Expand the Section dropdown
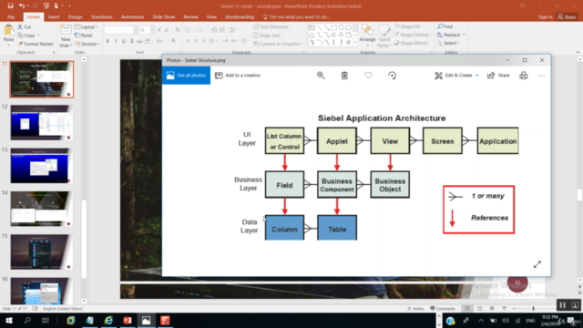The height and width of the screenshot is (328, 583). click(87, 44)
